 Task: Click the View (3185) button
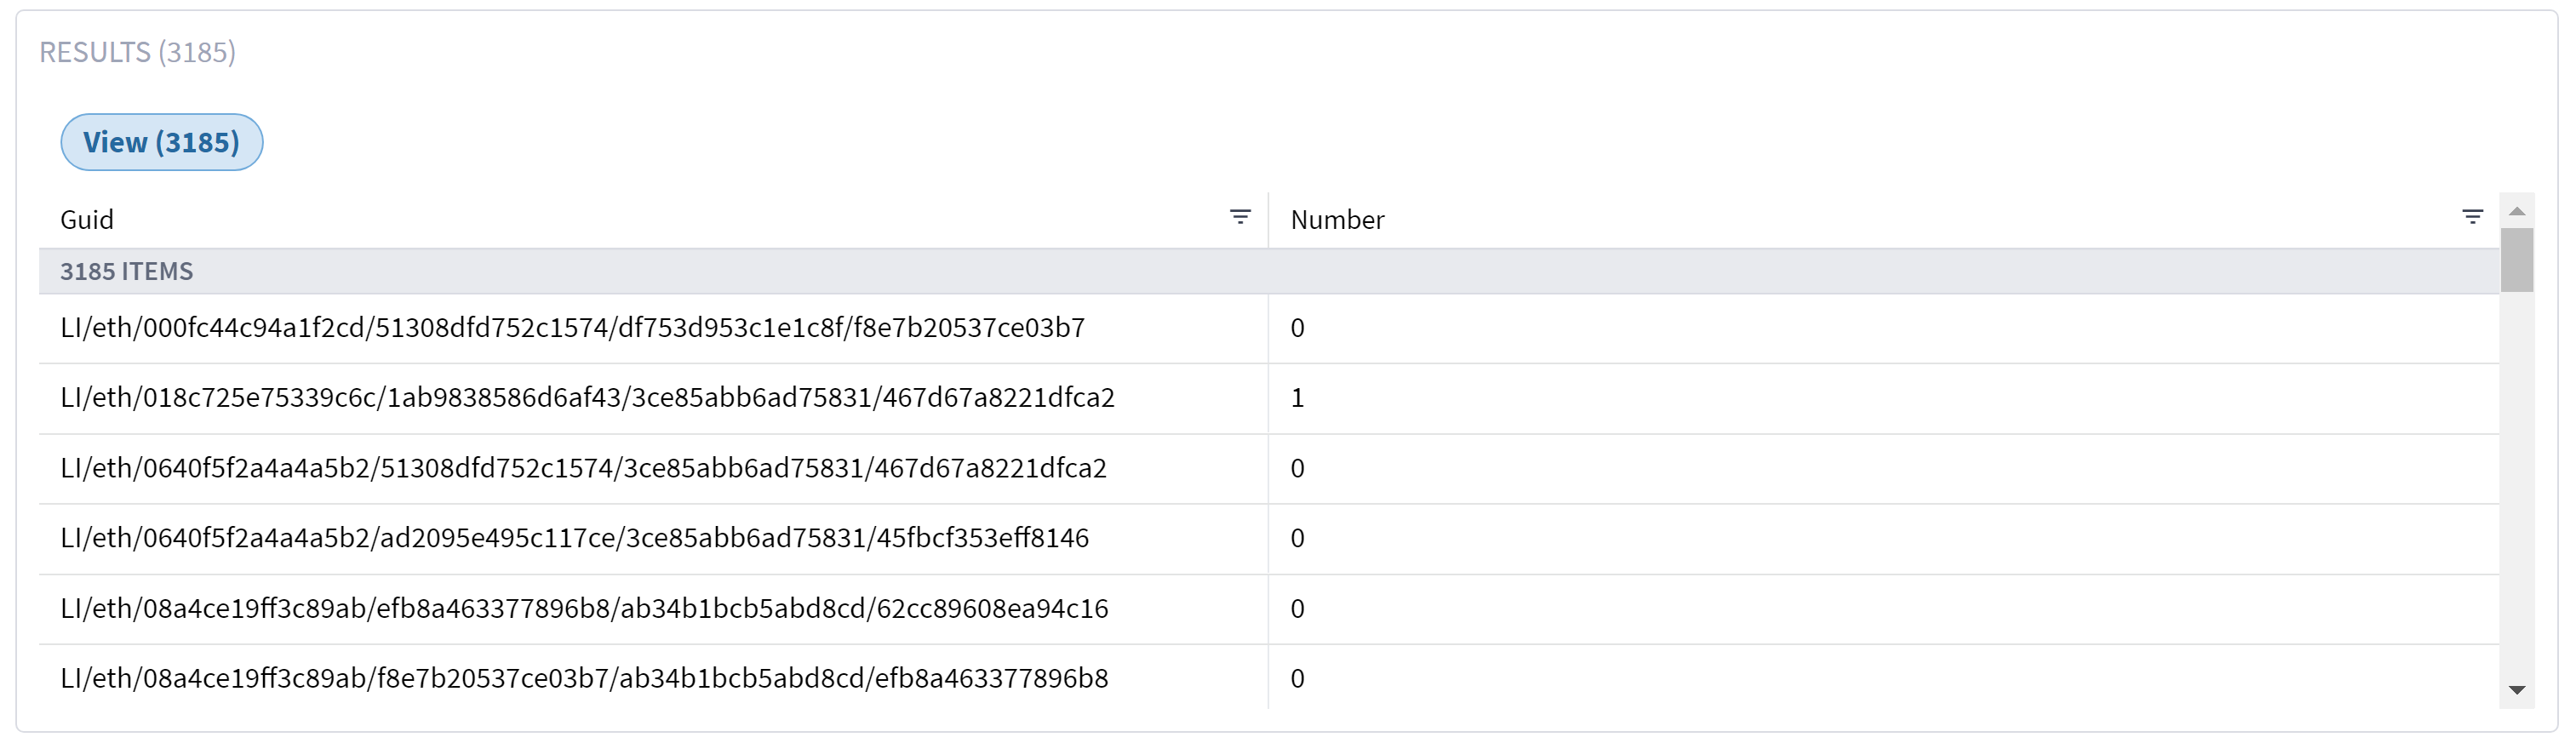(162, 142)
